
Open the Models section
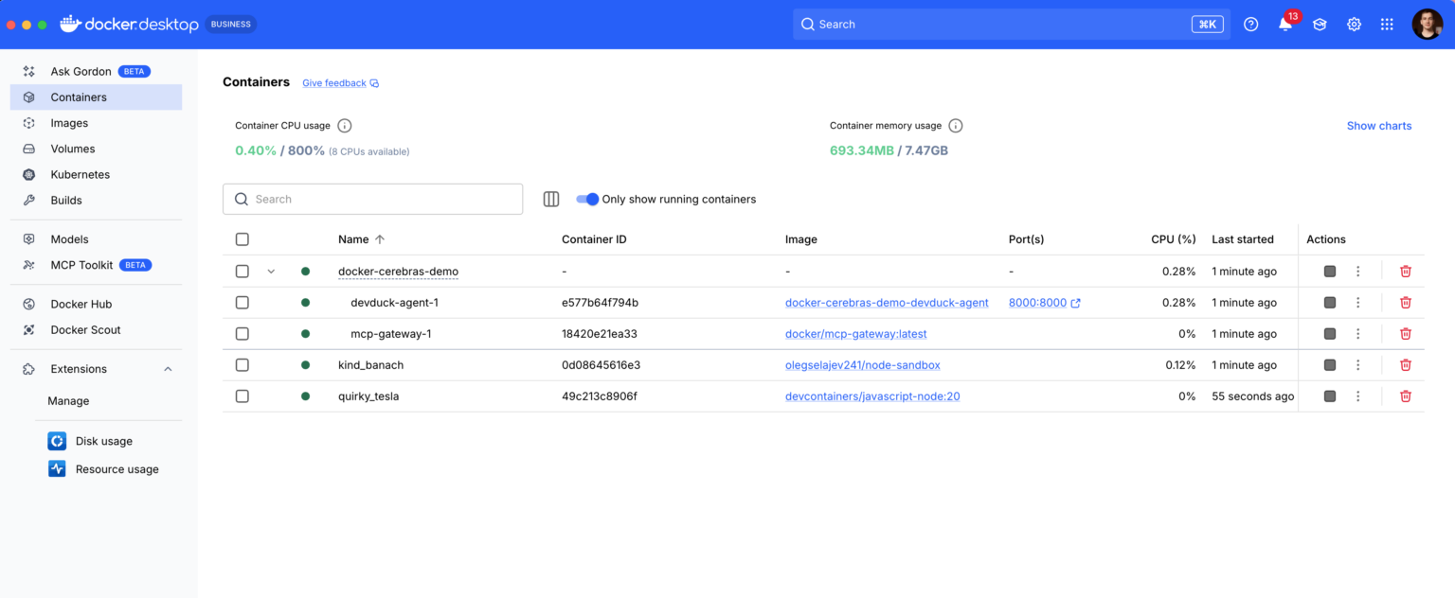(x=69, y=238)
